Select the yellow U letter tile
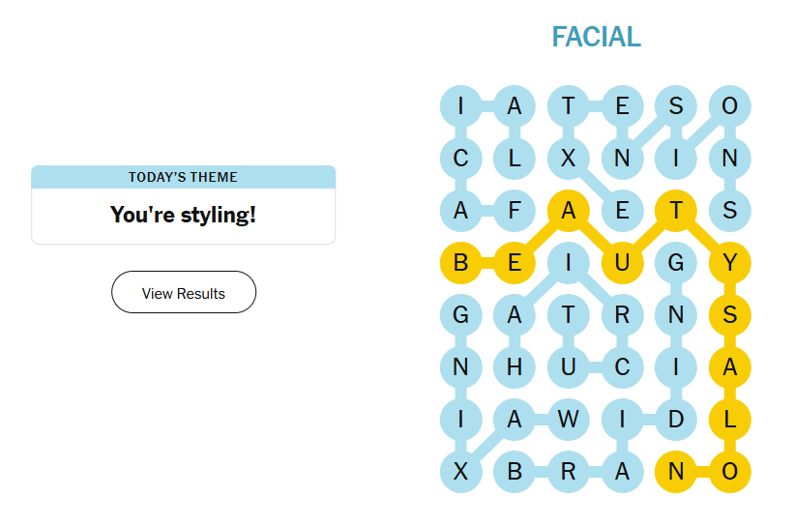The height and width of the screenshot is (526, 795). coord(622,262)
